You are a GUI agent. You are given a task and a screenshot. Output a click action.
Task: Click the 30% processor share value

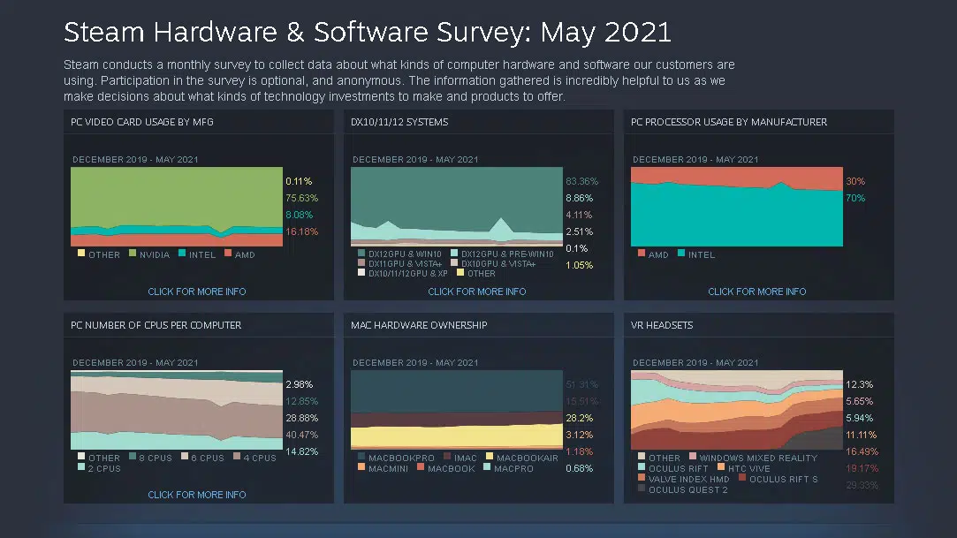(x=855, y=181)
